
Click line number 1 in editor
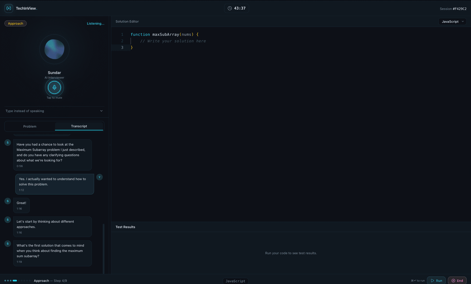pos(122,34)
